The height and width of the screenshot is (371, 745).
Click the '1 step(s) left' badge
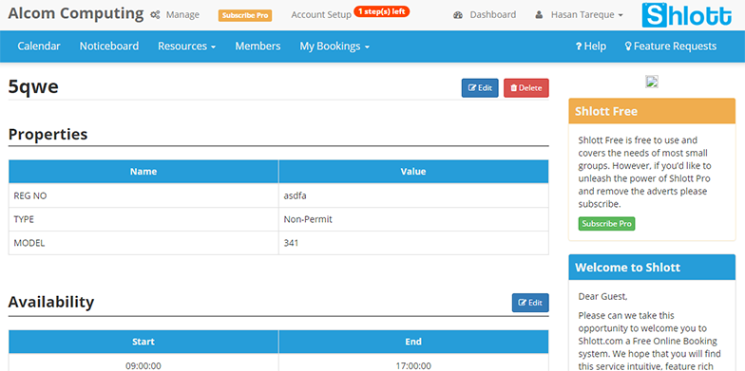pyautogui.click(x=382, y=11)
